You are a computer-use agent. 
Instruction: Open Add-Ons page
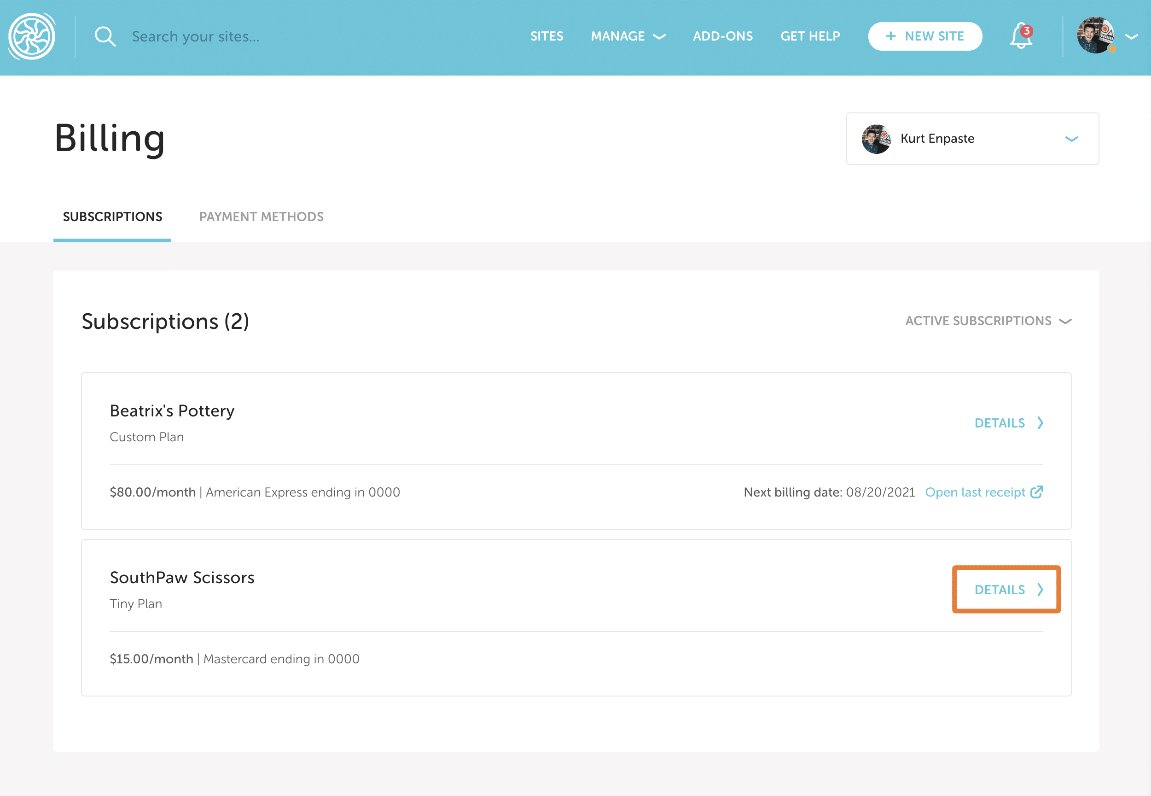(x=722, y=36)
